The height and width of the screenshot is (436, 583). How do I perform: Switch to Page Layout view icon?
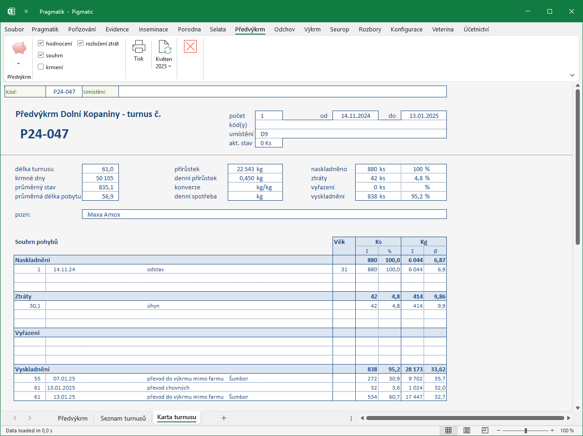click(467, 431)
